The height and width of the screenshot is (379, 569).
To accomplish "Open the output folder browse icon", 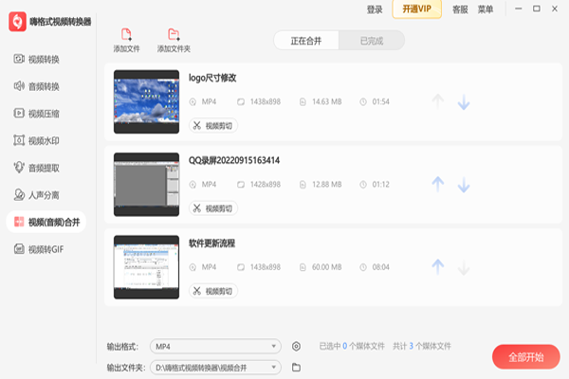I will coord(296,367).
